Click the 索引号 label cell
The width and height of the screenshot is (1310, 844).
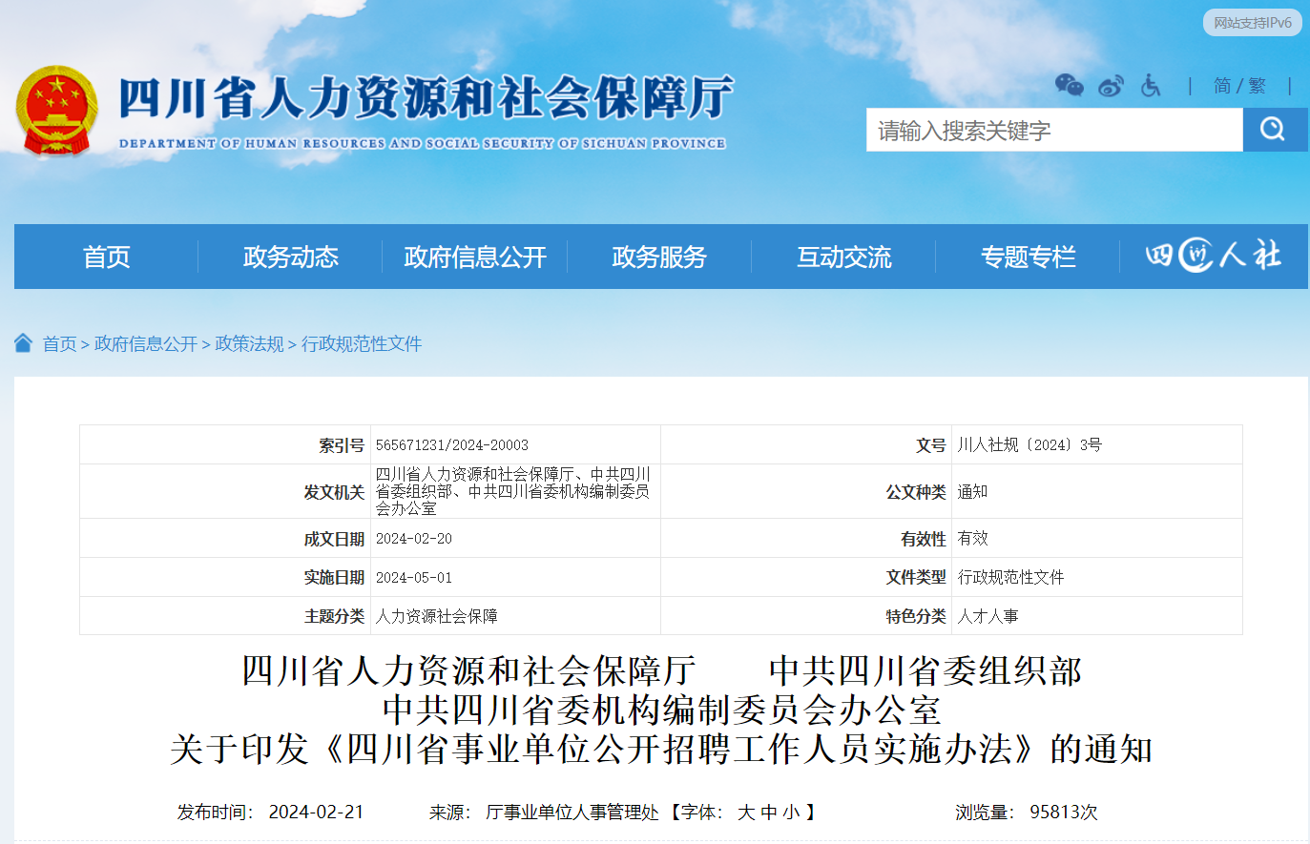225,445
